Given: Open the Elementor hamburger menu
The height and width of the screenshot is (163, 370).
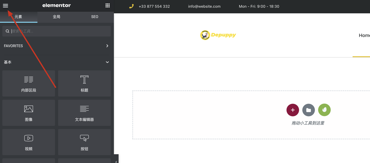Looking at the screenshot, I should pos(5,6).
